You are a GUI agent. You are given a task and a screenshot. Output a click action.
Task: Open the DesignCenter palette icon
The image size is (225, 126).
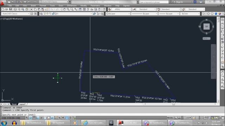[x=84, y=9]
